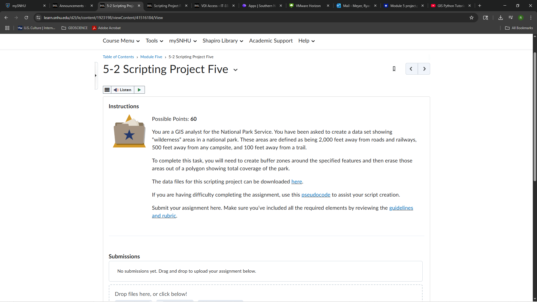Follow the pseudocode link
This screenshot has width=537, height=302.
click(x=316, y=195)
